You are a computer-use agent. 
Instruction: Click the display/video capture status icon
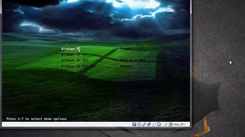(x=159, y=124)
